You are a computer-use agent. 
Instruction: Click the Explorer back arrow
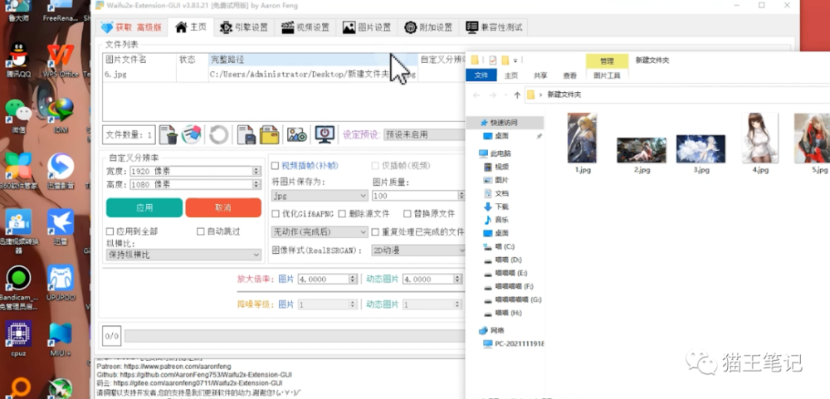coord(476,95)
